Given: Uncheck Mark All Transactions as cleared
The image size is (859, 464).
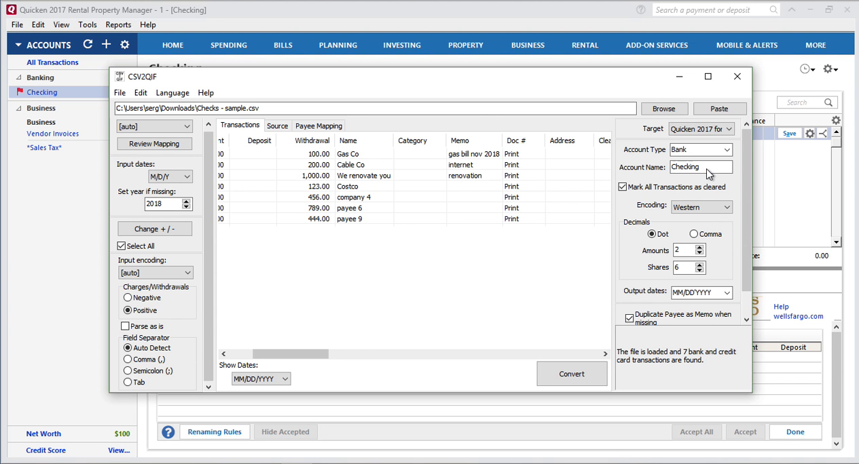Looking at the screenshot, I should (x=623, y=187).
